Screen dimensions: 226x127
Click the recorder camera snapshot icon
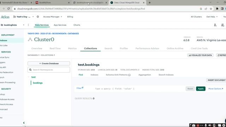[194, 126]
